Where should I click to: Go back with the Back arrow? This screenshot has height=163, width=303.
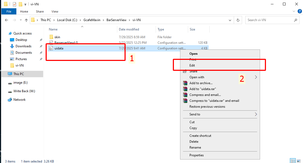[6, 20]
